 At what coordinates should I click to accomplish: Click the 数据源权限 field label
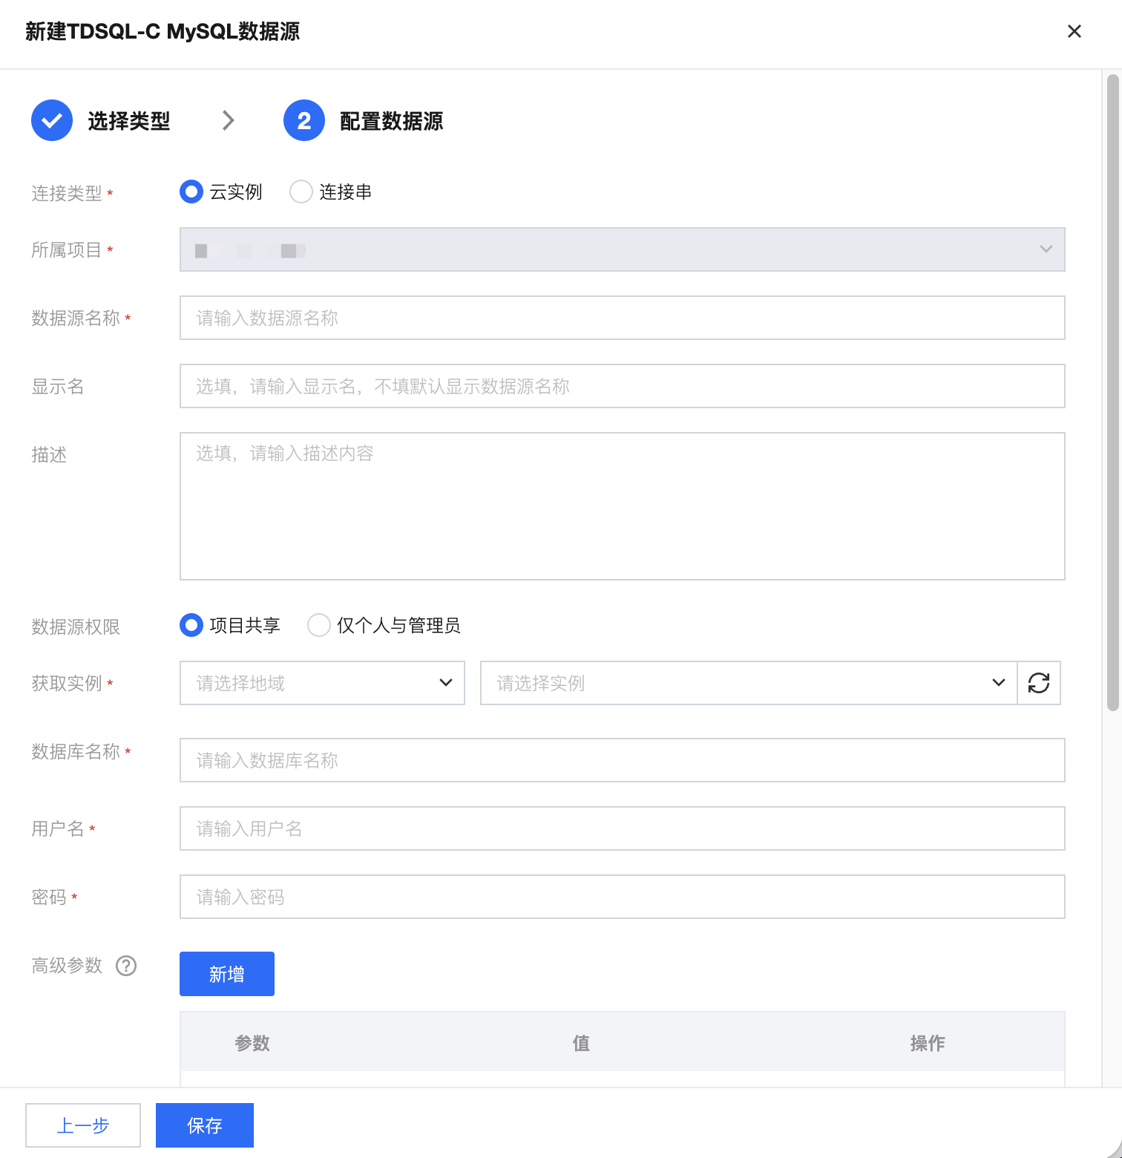76,627
